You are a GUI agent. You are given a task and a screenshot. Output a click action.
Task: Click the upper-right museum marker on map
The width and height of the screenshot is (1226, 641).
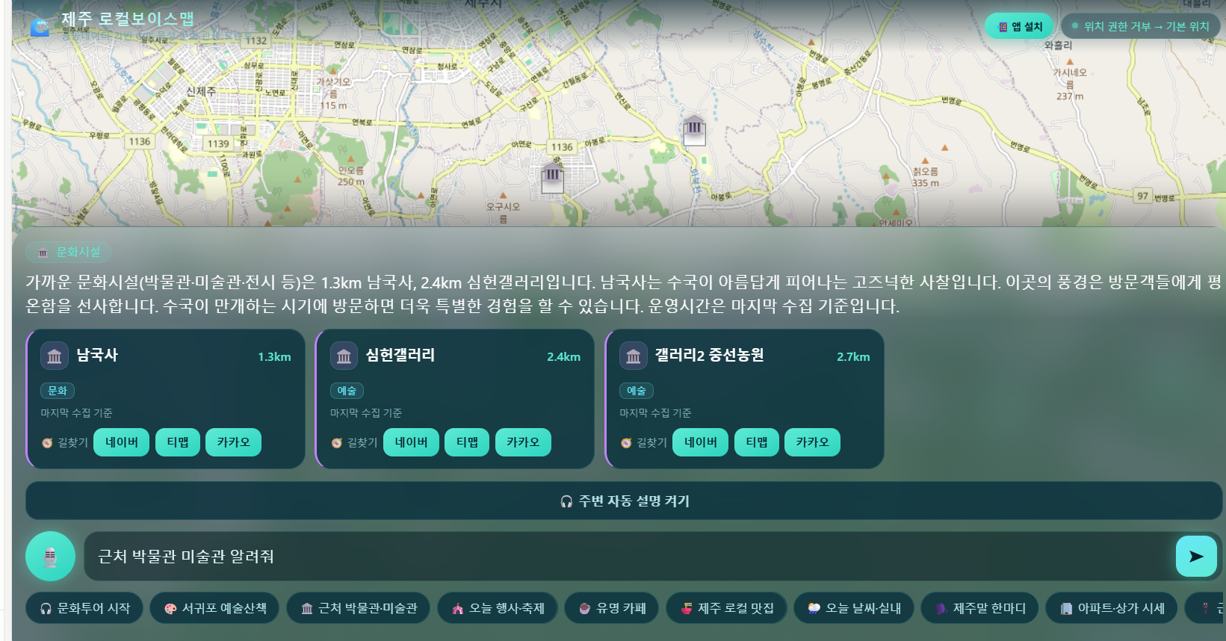click(x=694, y=130)
